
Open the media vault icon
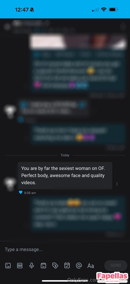click(43, 266)
